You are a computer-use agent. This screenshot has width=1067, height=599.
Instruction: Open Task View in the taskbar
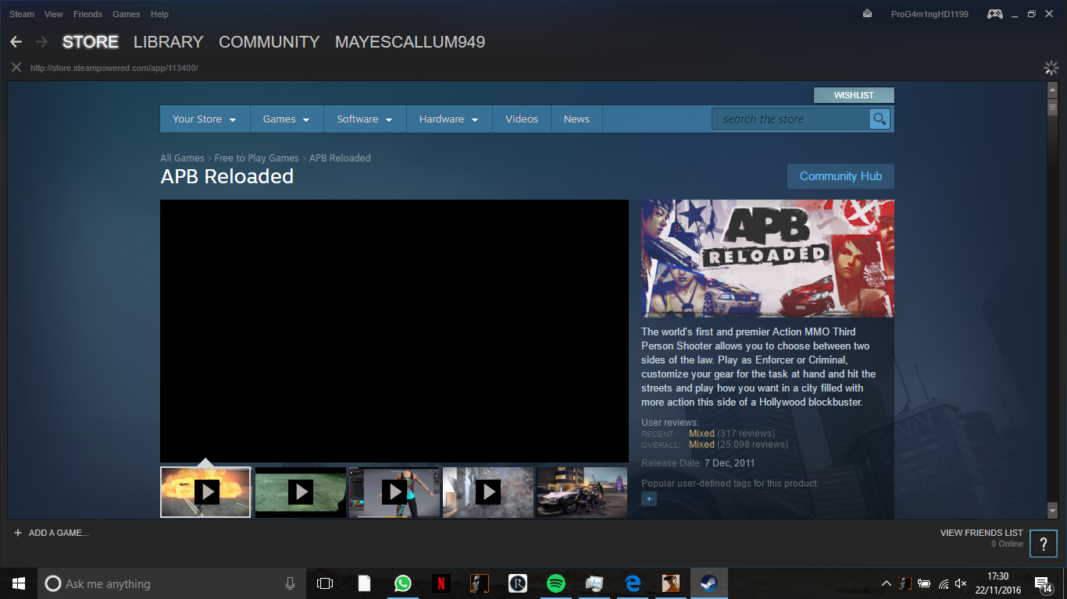pyautogui.click(x=325, y=583)
